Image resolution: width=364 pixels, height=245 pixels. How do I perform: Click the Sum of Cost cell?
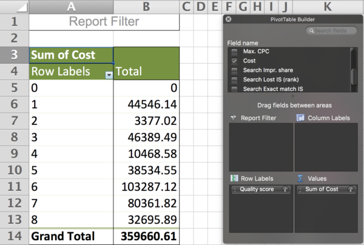tap(71, 55)
